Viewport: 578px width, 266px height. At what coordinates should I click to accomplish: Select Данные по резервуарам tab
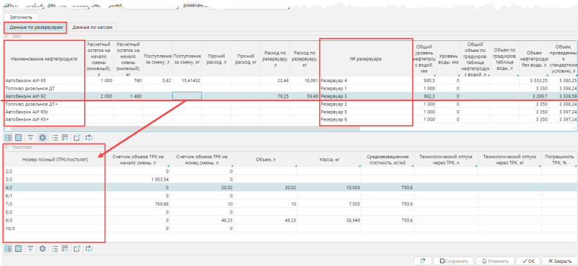35,28
